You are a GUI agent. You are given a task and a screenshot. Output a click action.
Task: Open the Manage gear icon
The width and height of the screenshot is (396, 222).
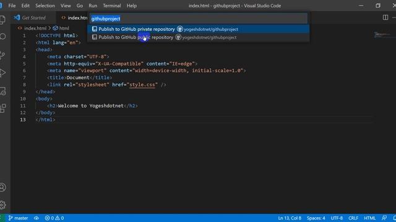2,205
